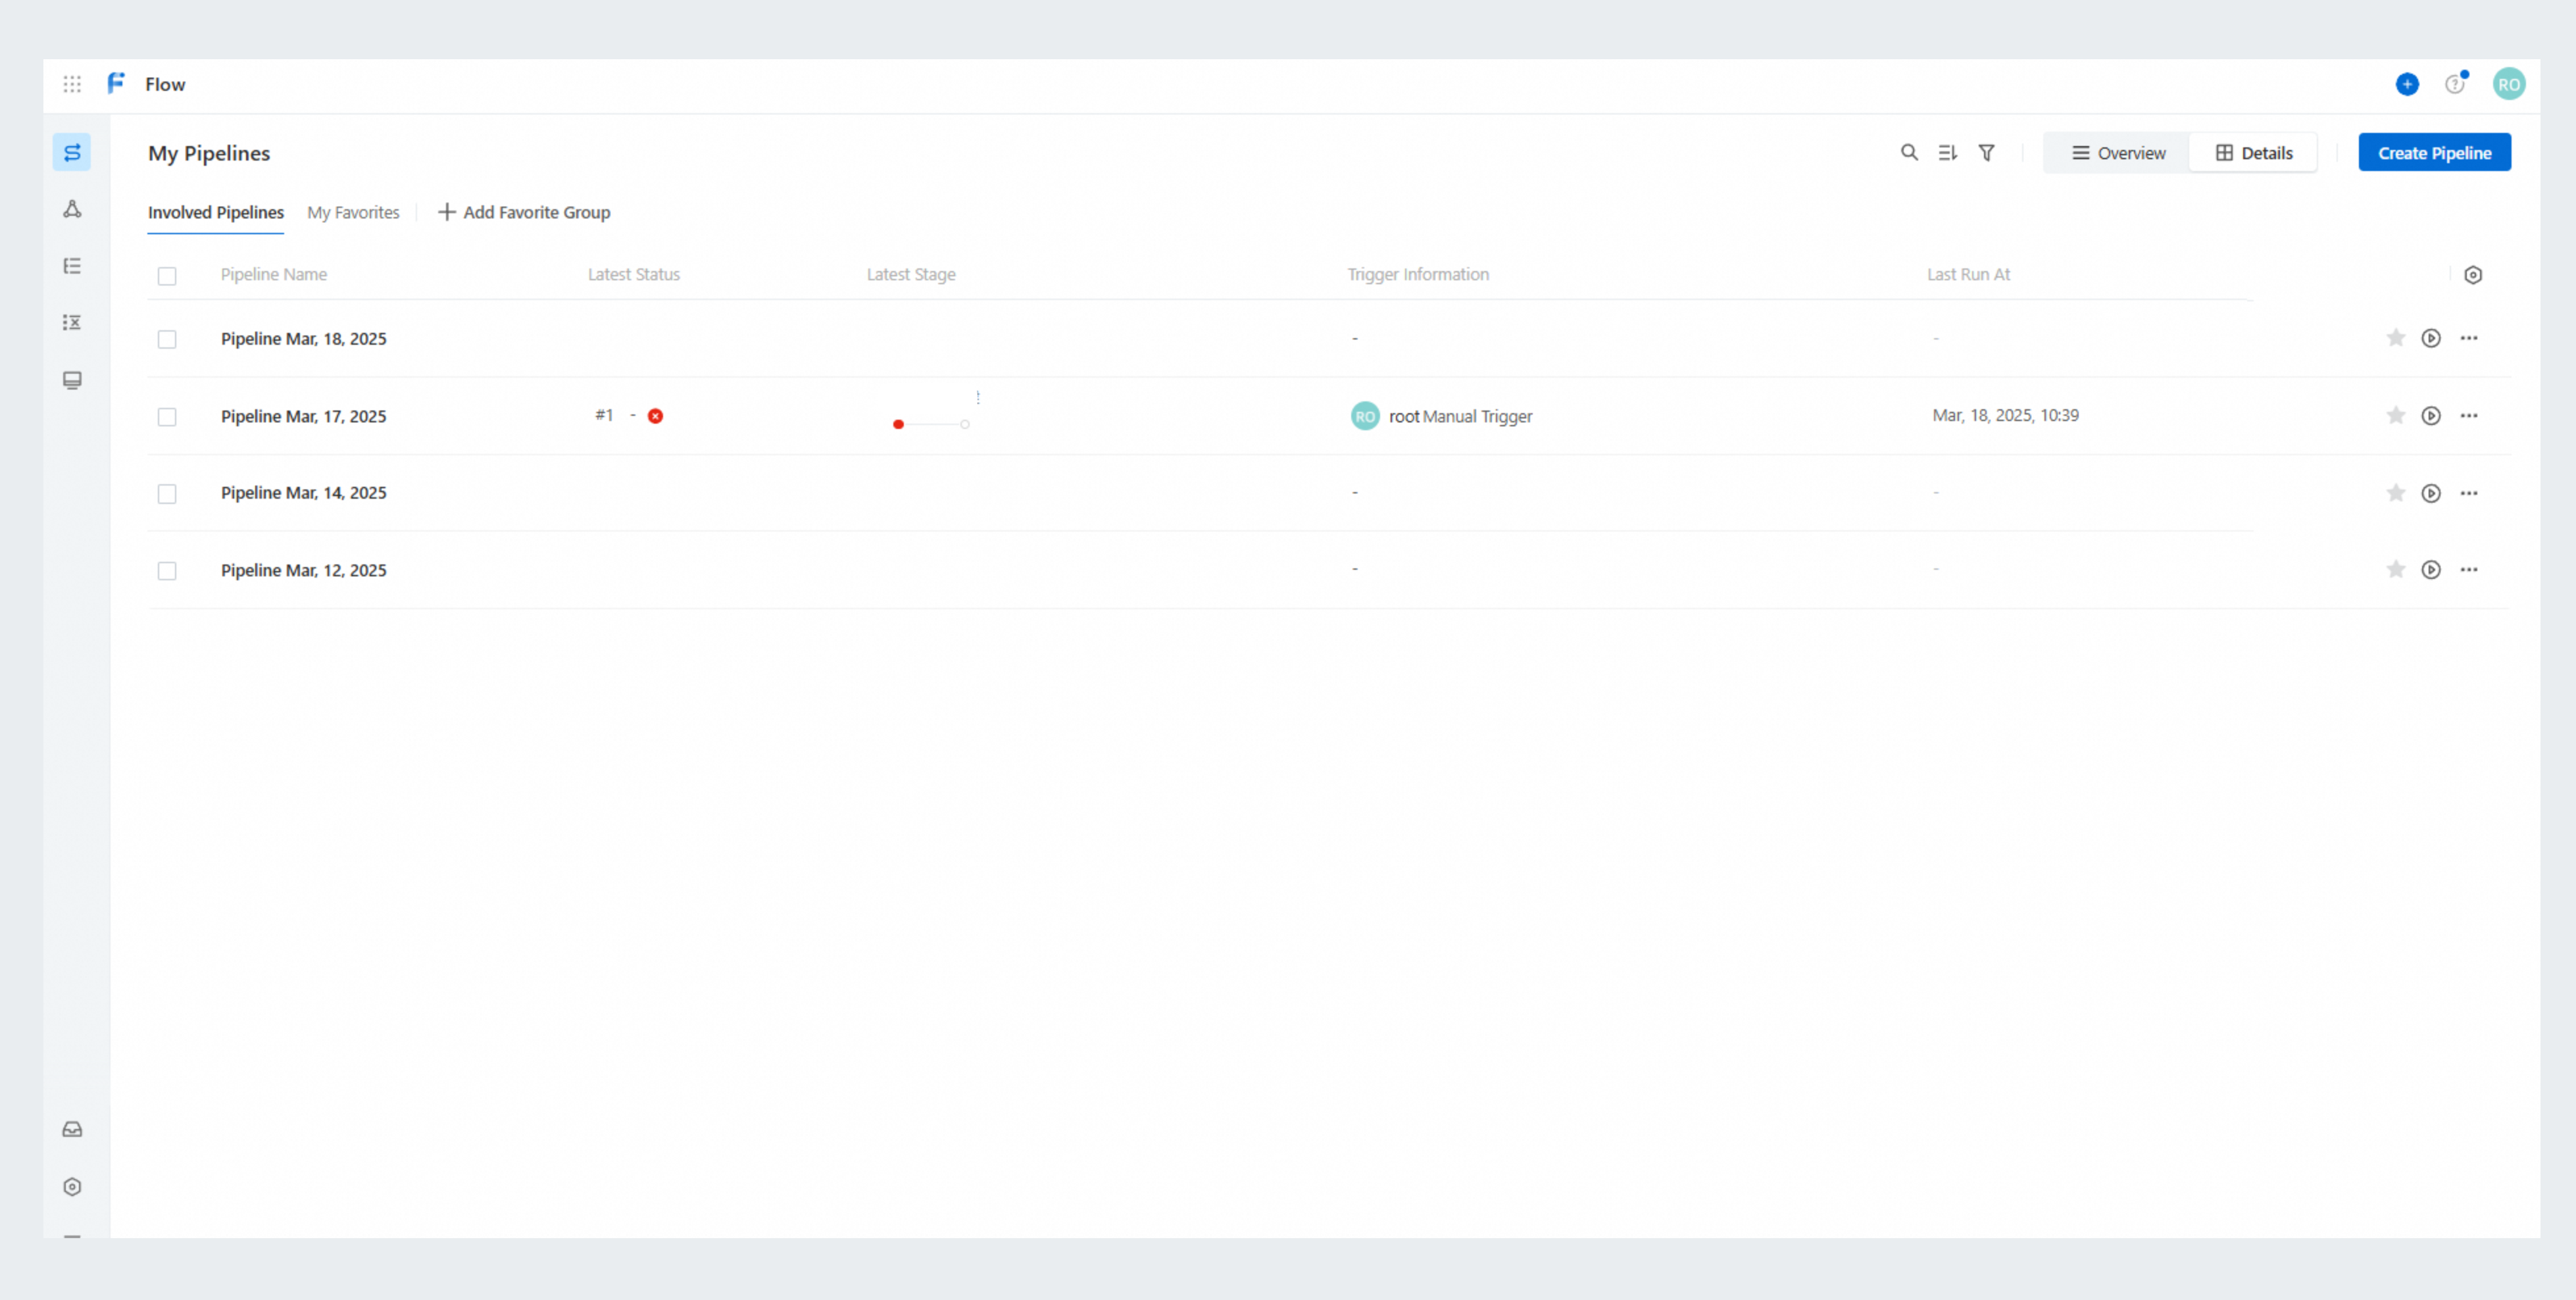Click the Create Pipeline button
Image resolution: width=2576 pixels, height=1300 pixels.
point(2434,152)
